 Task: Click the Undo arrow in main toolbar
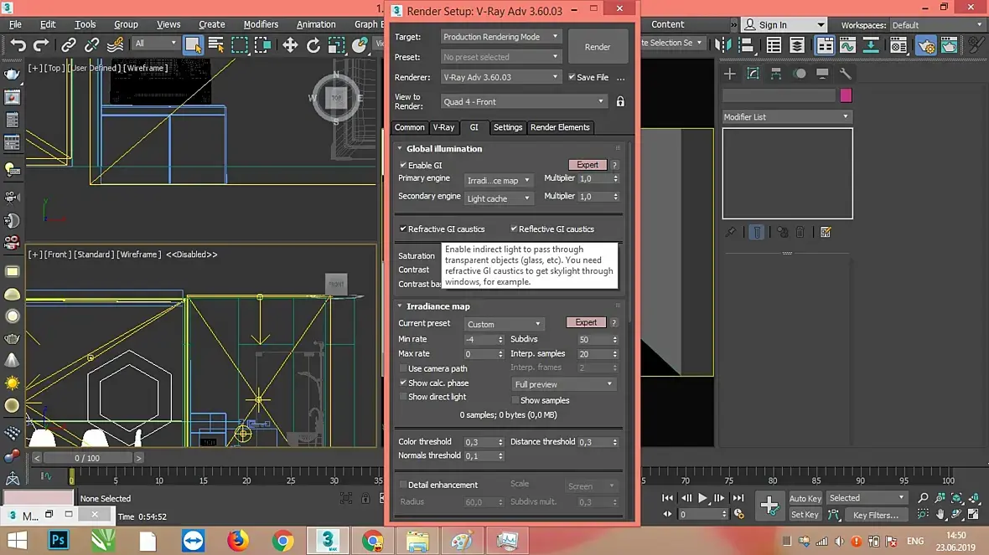pos(18,44)
